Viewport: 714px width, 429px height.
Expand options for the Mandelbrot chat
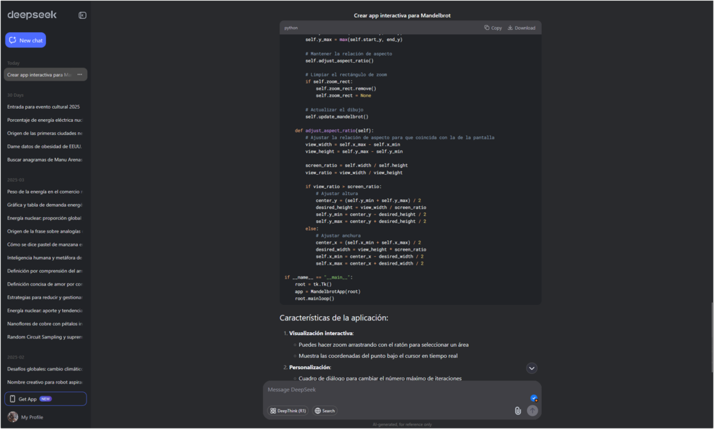point(79,74)
